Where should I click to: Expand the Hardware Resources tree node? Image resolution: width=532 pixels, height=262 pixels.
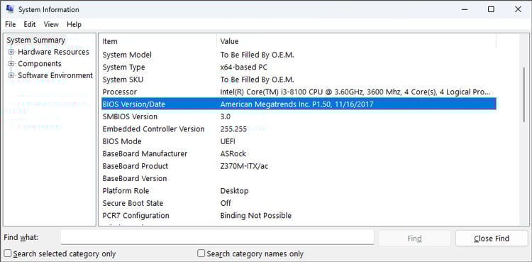(x=11, y=52)
